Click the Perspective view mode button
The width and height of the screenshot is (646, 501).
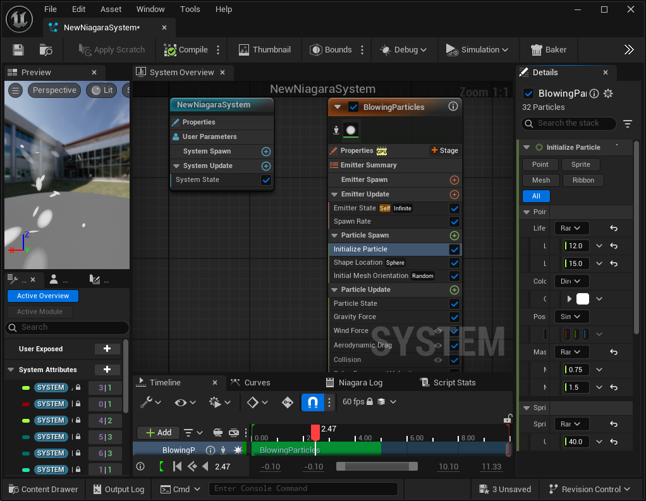tap(54, 90)
